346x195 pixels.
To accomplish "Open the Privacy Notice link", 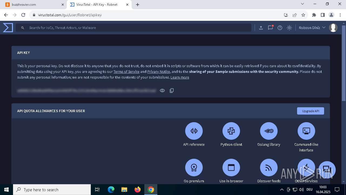I will click(159, 71).
